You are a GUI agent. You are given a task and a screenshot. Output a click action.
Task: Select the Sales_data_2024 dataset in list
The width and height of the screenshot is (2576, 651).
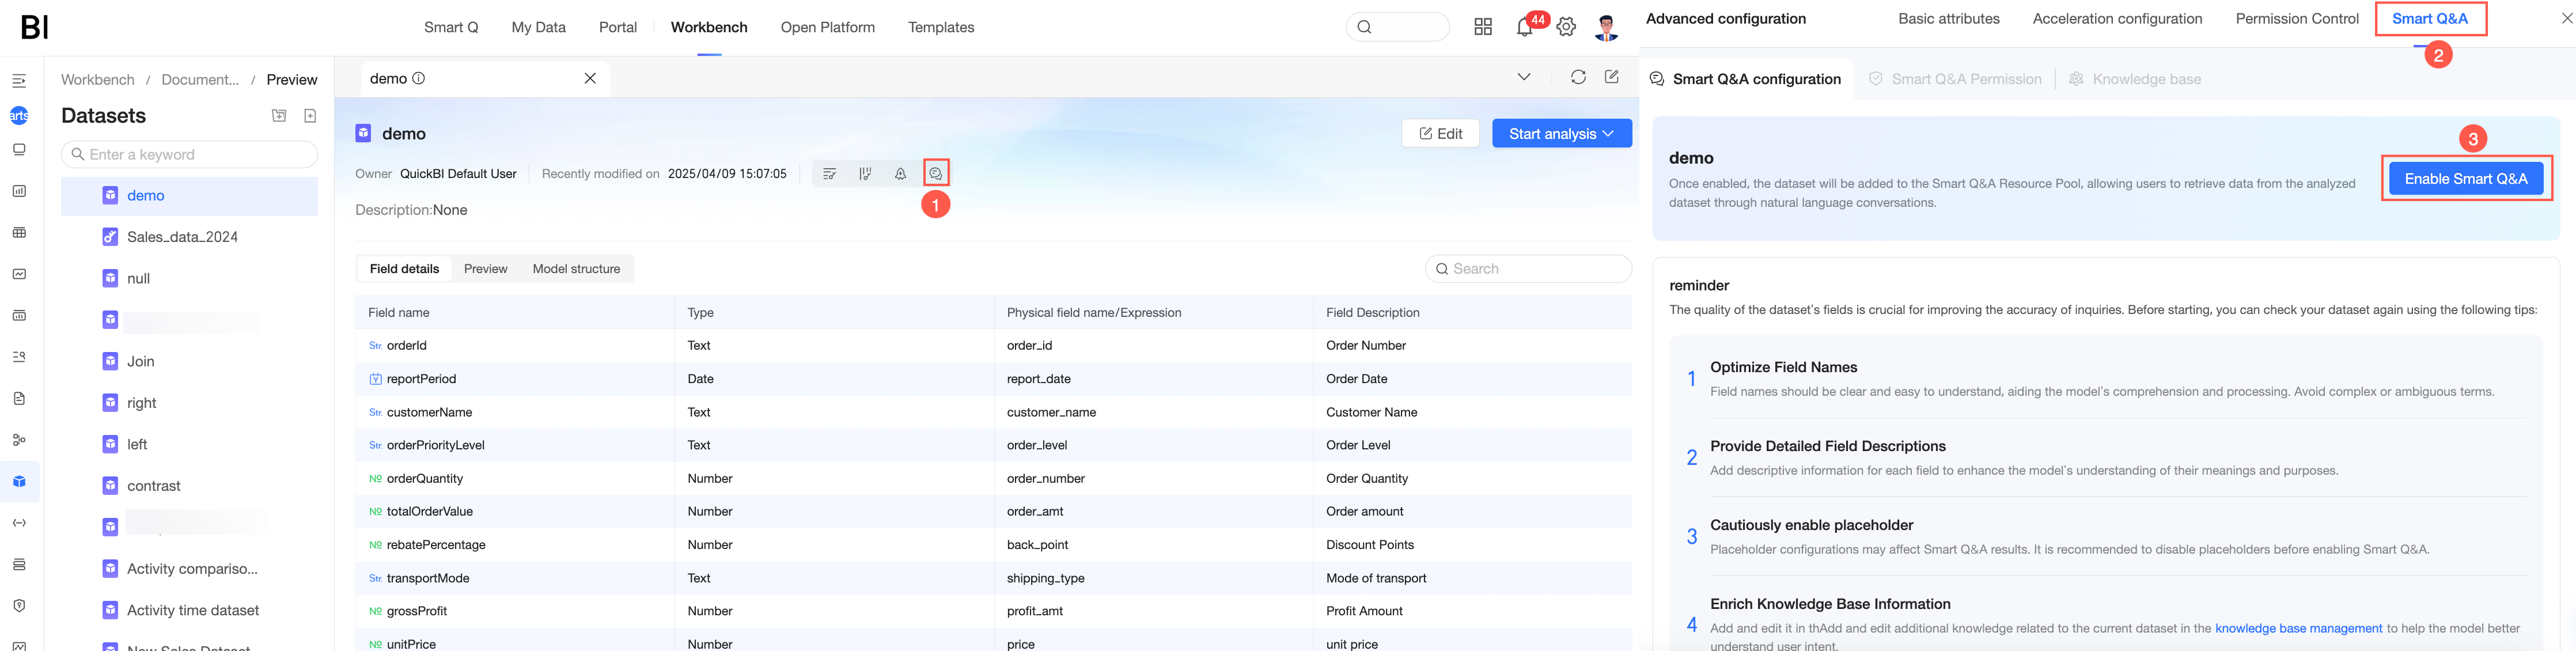click(182, 237)
